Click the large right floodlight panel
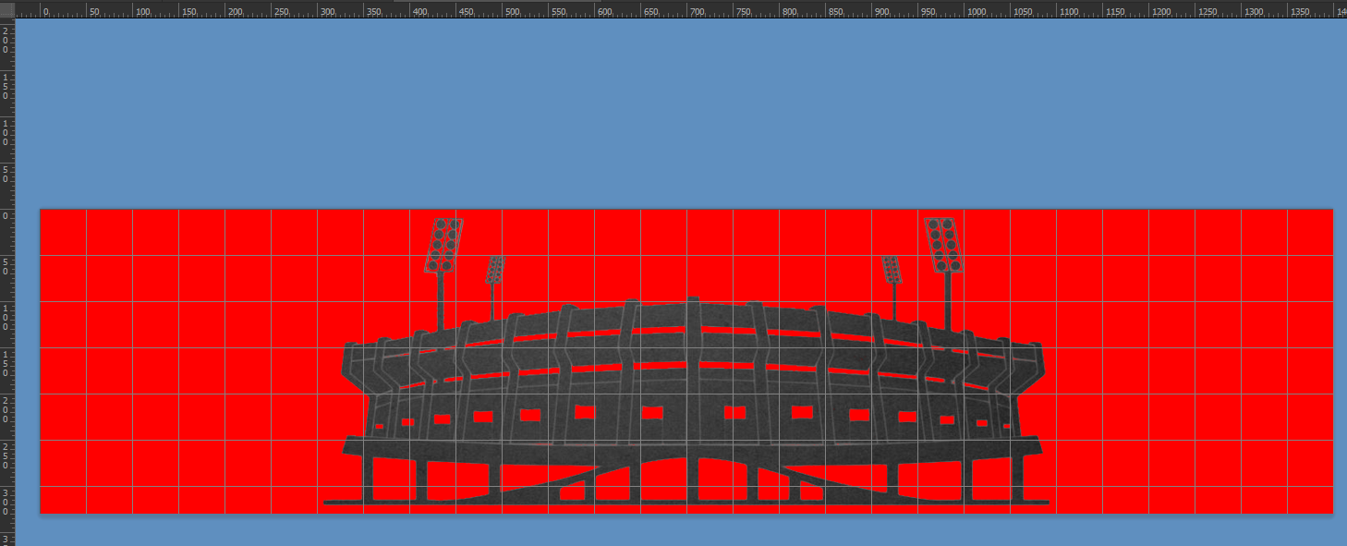1347x546 pixels. [943, 244]
